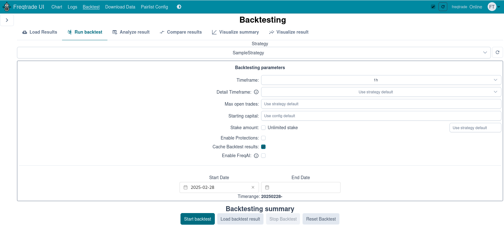The image size is (504, 236).
Task: Click info icon next to Detail Timeframe
Action: click(256, 92)
